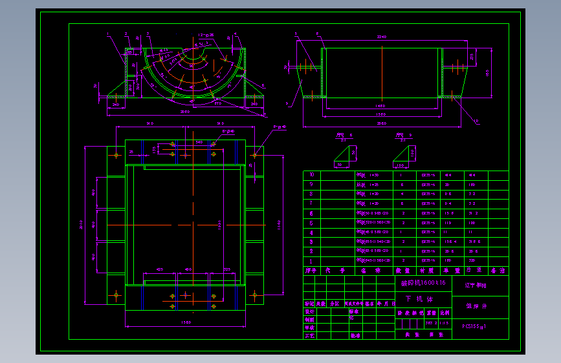The width and height of the screenshot is (561, 363).
Task: Click the detail triangle with 50 dimensions
Action: [345, 156]
